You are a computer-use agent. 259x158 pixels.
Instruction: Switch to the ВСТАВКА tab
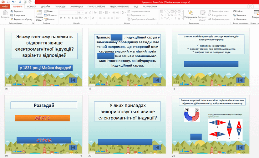click(32, 7)
